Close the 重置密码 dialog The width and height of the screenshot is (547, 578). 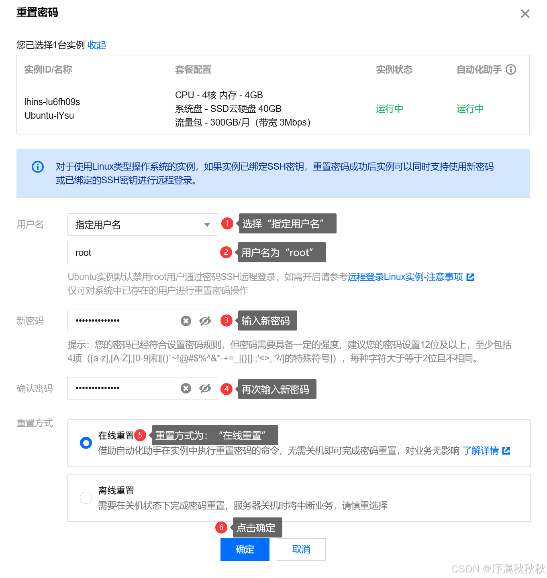(x=525, y=13)
